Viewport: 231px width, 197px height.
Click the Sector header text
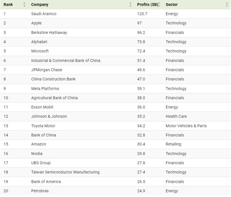pyautogui.click(x=172, y=5)
